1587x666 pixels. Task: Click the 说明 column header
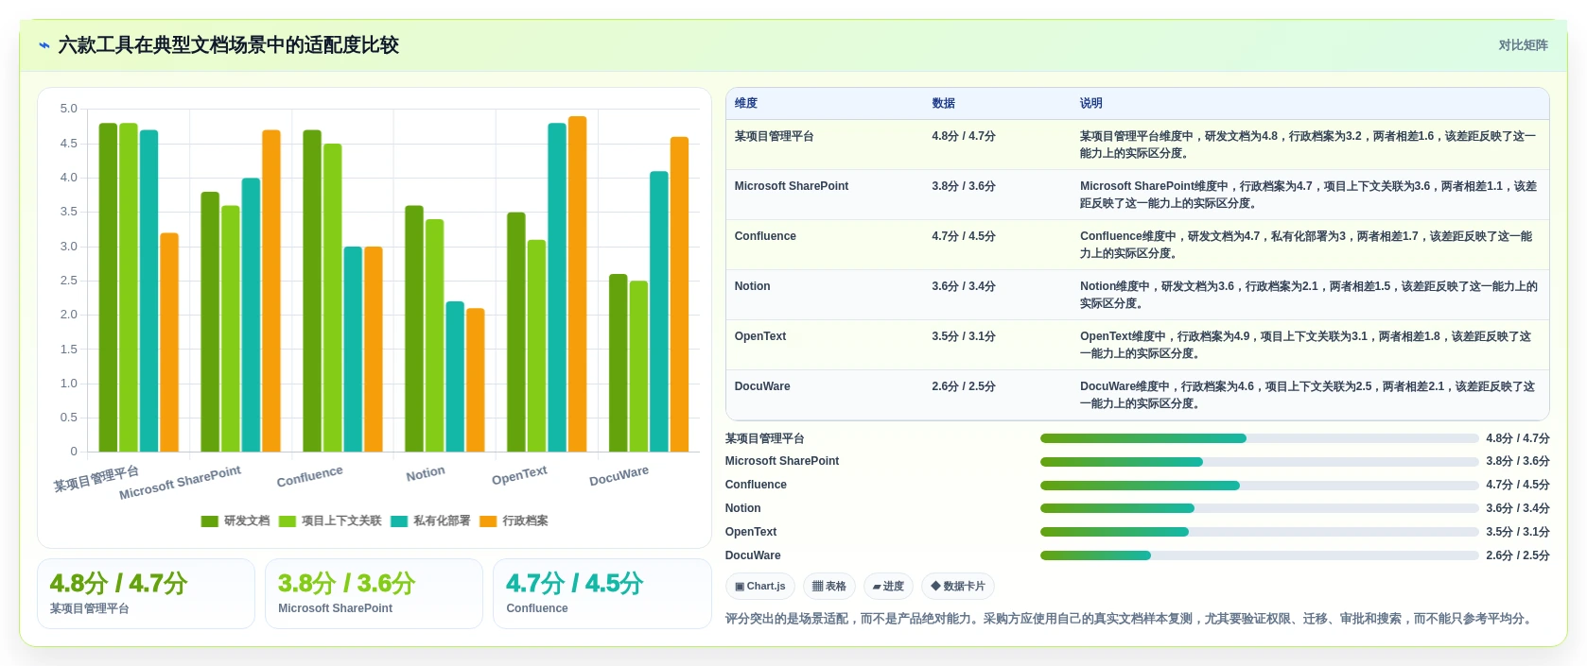point(1091,103)
